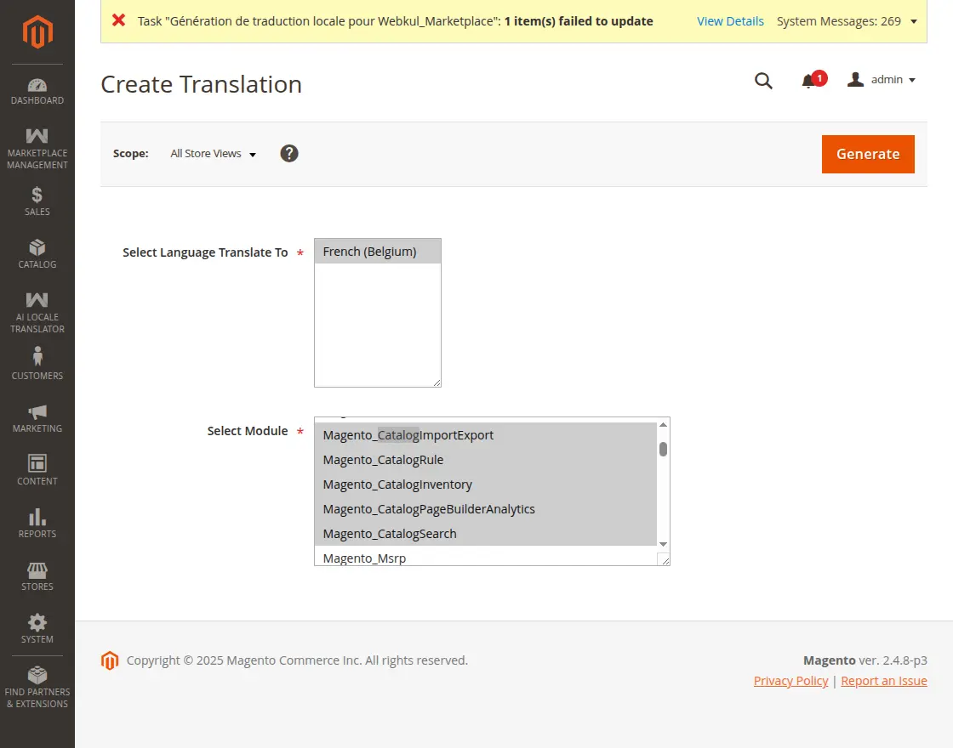Open notifications via the bell icon
The image size is (953, 748).
point(809,81)
